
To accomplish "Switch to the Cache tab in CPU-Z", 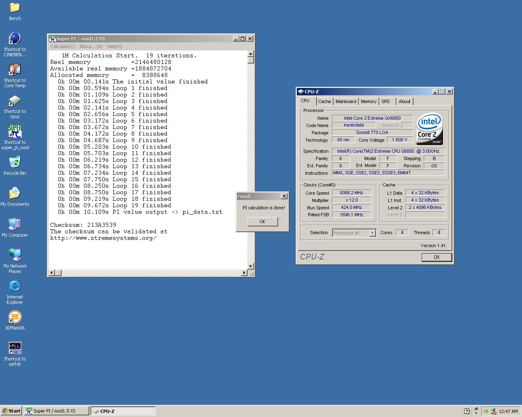I will [325, 101].
